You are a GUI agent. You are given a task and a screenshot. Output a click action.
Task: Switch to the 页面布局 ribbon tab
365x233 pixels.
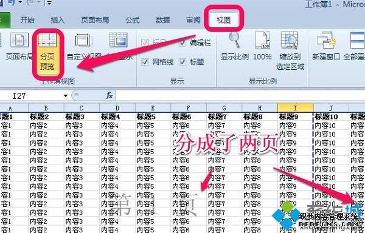pyautogui.click(x=95, y=20)
